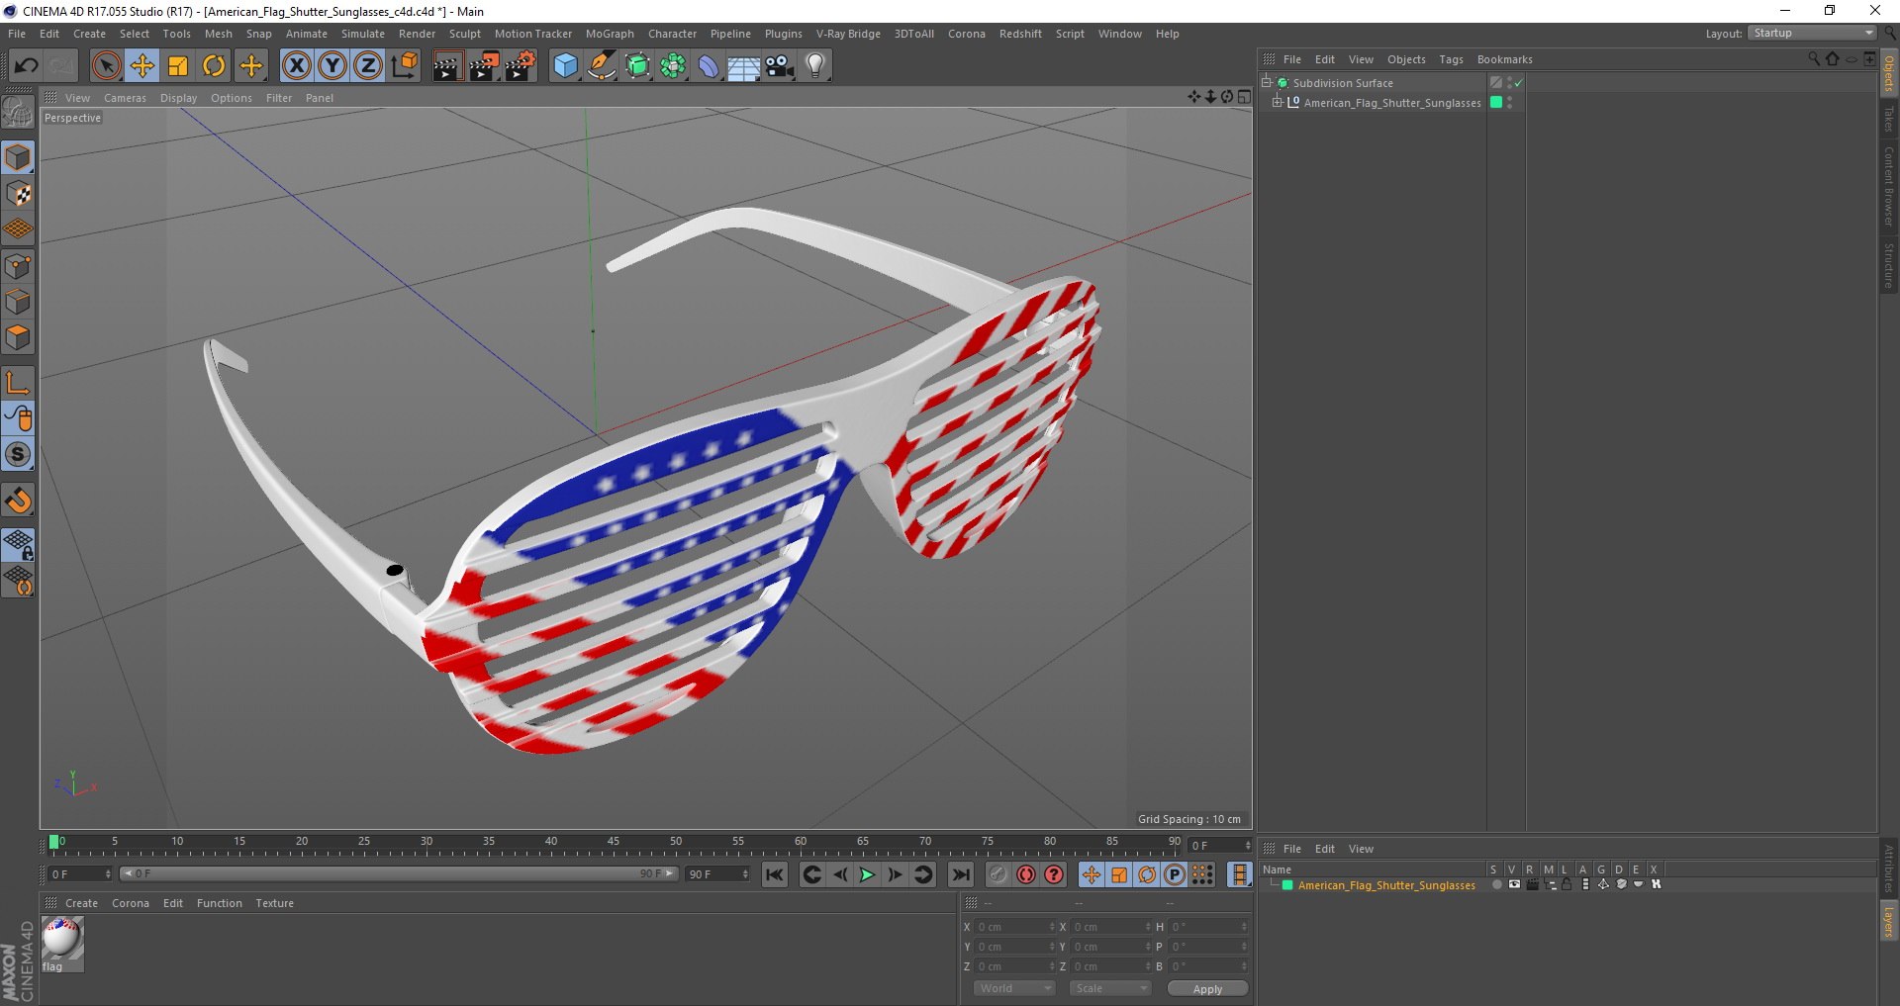Toggle Z axis lock
This screenshot has width=1900, height=1006.
click(x=368, y=66)
